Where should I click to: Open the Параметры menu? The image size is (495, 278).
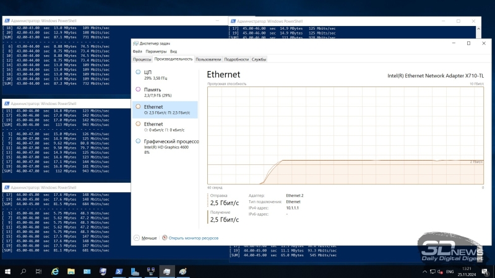[x=156, y=51]
